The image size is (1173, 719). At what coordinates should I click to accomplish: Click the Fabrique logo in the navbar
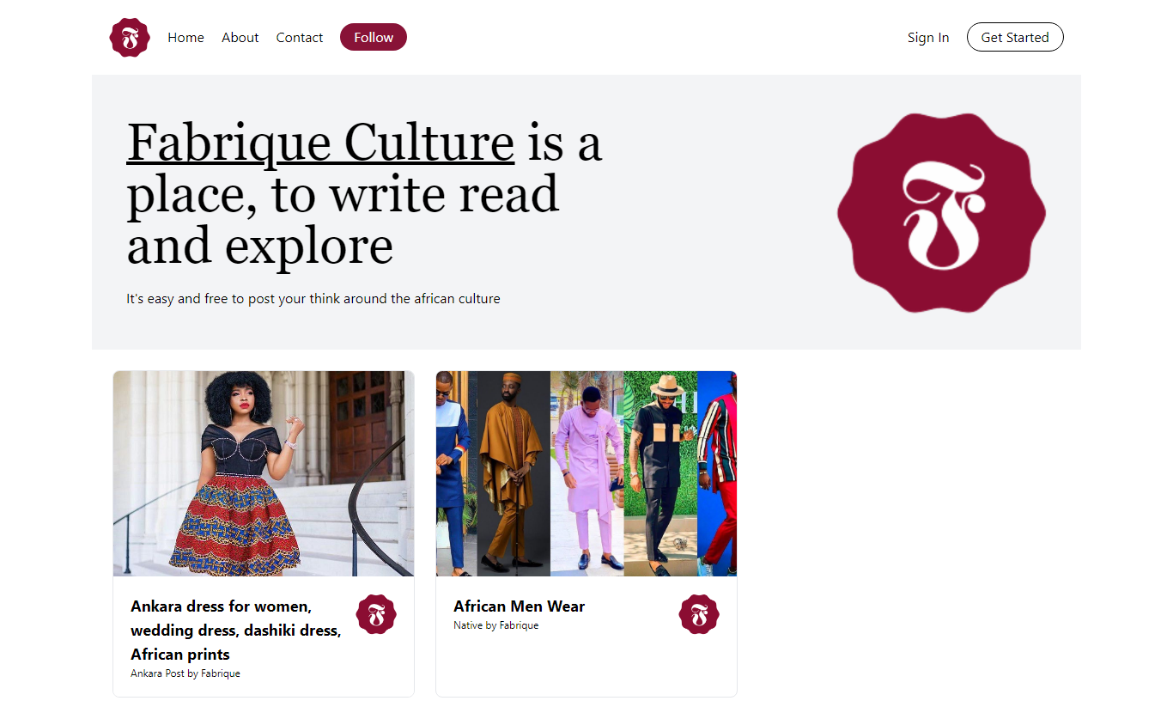click(130, 38)
